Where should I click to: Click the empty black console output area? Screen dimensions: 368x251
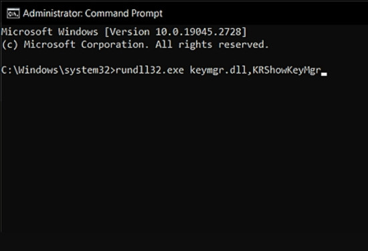coord(184,155)
